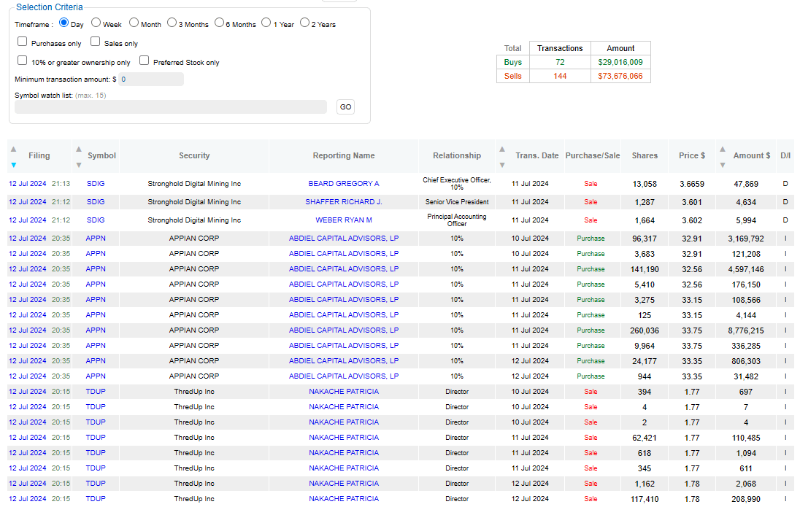Sort the Amount $ column descending
This screenshot has width=800, height=507.
[721, 165]
